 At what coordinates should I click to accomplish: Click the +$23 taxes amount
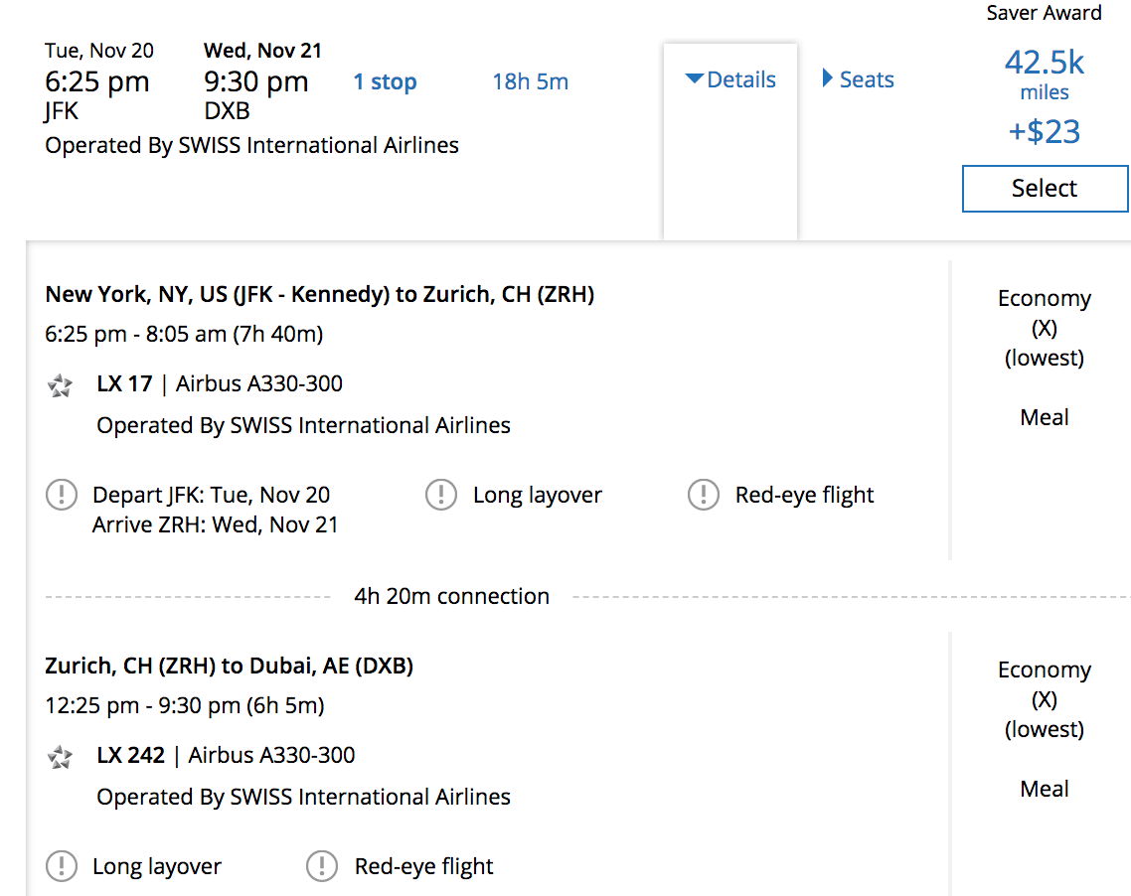tap(1045, 132)
